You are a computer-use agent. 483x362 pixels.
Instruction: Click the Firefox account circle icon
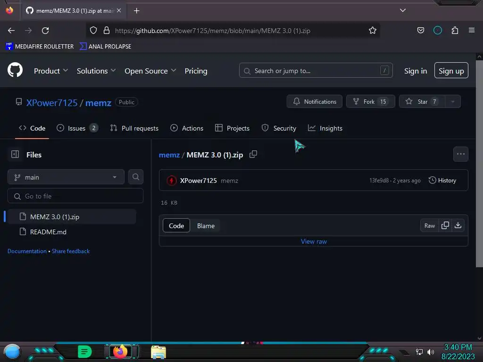(x=437, y=31)
